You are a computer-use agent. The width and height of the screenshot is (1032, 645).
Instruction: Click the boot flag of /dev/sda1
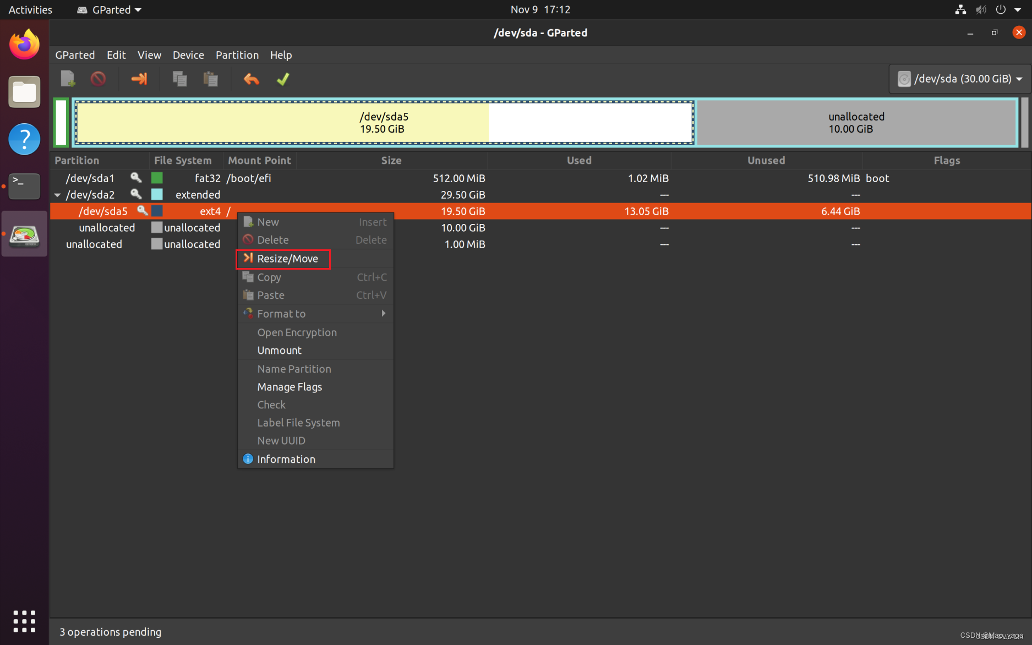point(877,178)
